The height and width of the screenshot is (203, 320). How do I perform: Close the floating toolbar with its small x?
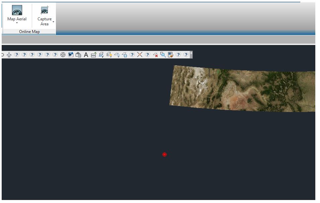pyautogui.click(x=191, y=53)
